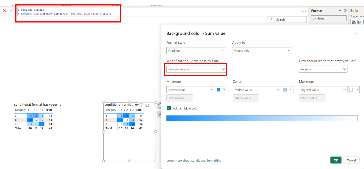Open Format pane more options ellipsis
This screenshot has width=364, height=169.
coord(341,11)
